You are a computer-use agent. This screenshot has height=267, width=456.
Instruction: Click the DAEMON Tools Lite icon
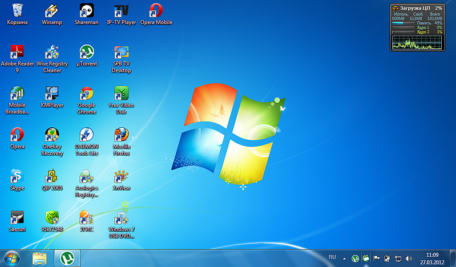(86, 135)
